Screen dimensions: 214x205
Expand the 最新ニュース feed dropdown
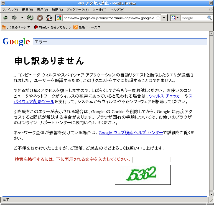pyautogui.click(x=87, y=27)
